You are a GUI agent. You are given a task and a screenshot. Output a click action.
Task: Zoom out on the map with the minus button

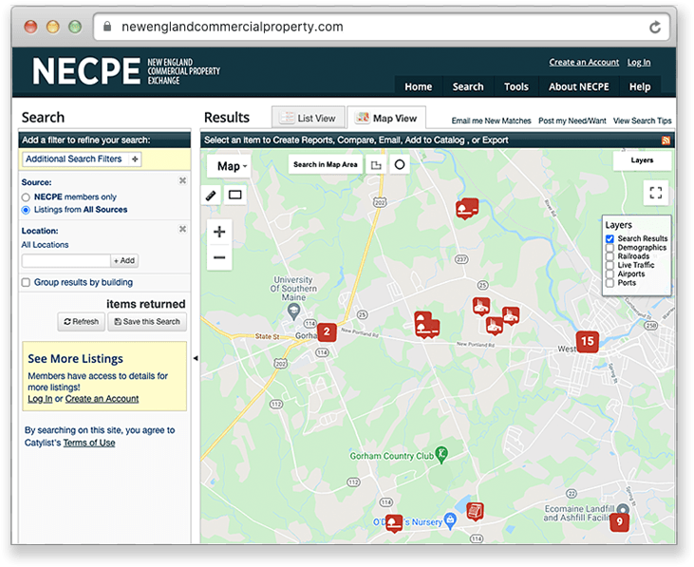click(219, 257)
